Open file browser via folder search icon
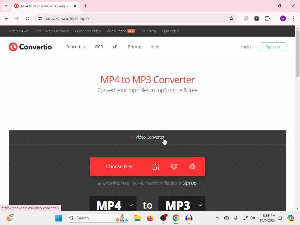This screenshot has height=225, width=300. click(156, 167)
